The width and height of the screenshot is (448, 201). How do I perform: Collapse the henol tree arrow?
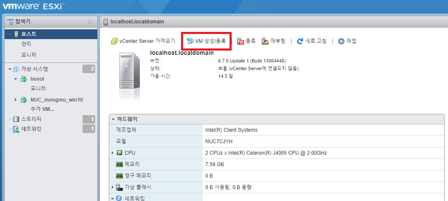coord(16,79)
